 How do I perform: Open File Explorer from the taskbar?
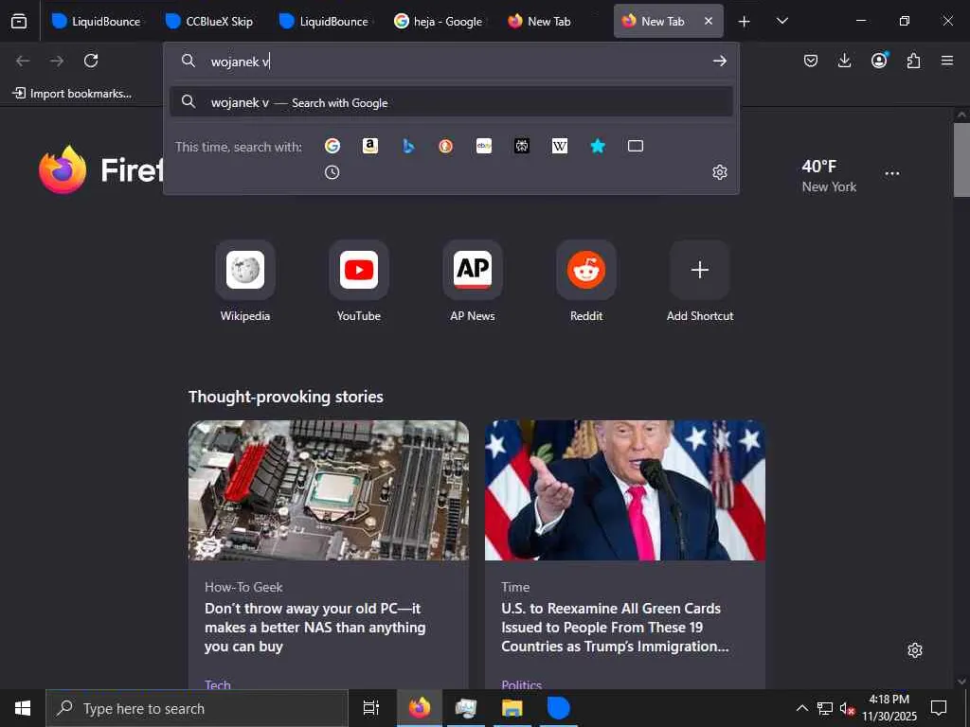point(512,708)
